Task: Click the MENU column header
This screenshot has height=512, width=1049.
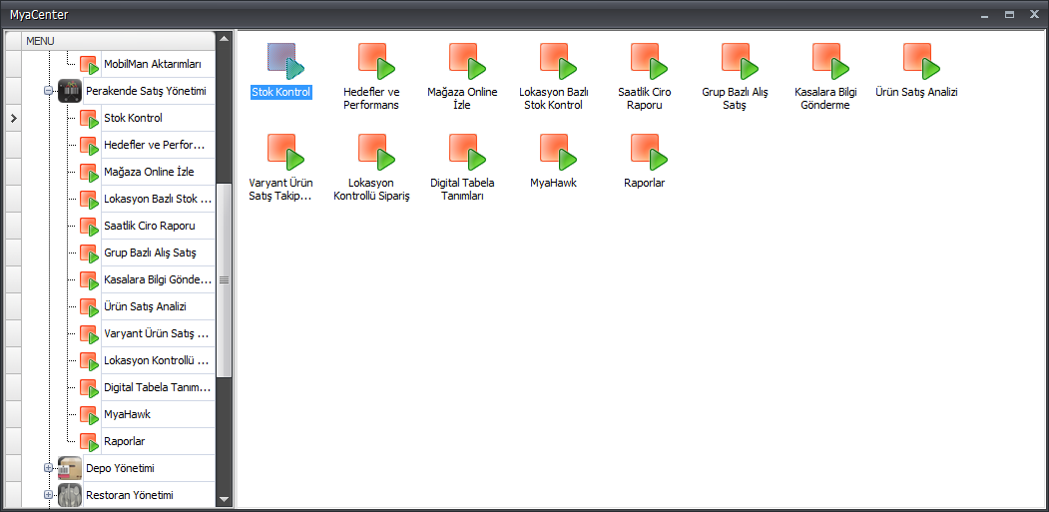Action: [x=119, y=41]
